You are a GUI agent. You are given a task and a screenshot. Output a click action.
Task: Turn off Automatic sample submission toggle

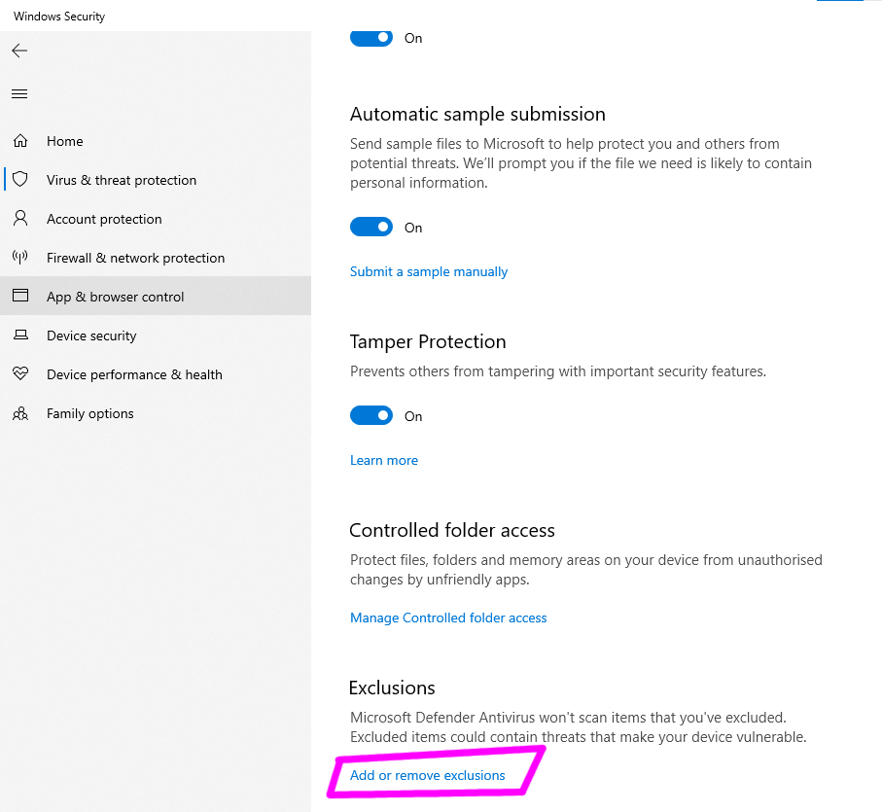(x=370, y=228)
